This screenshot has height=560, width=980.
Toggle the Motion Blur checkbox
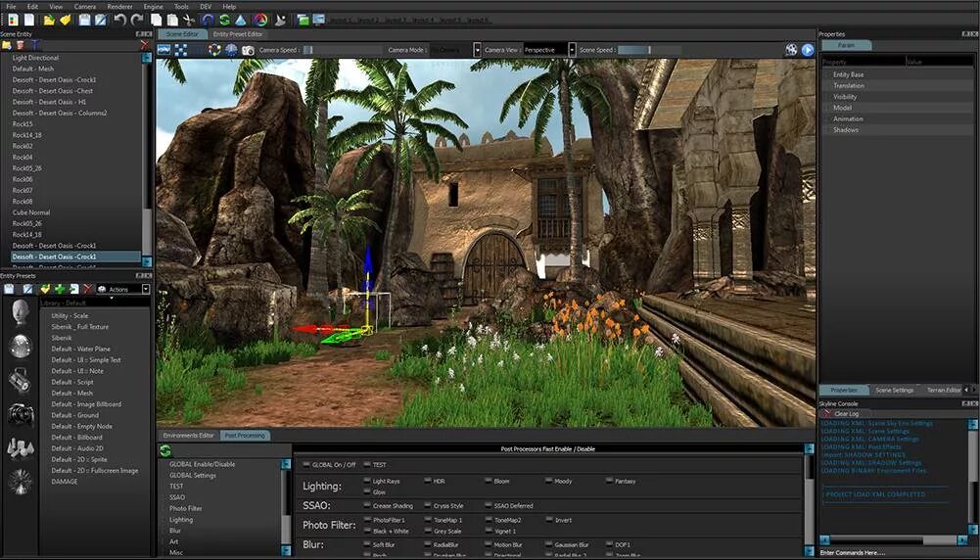[489, 545]
